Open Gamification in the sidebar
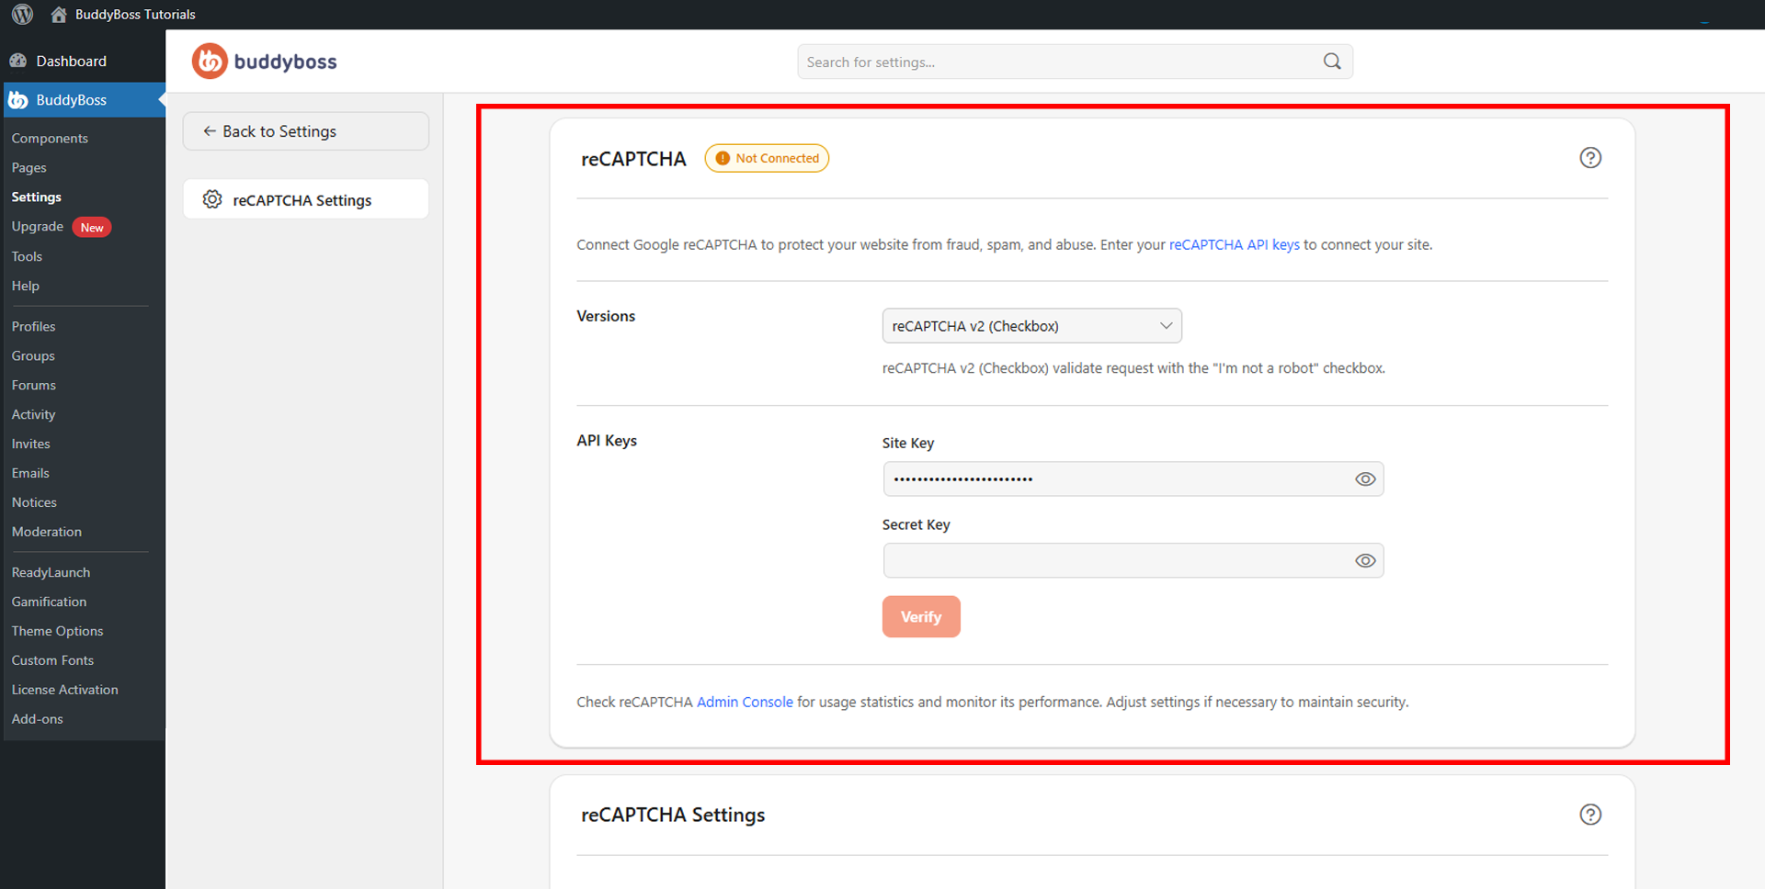 [x=49, y=602]
